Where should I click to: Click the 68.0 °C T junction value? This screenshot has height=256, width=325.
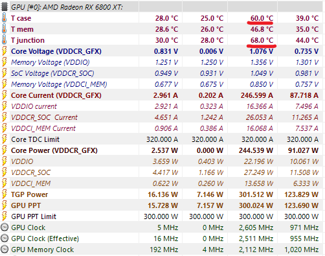pyautogui.click(x=262, y=40)
